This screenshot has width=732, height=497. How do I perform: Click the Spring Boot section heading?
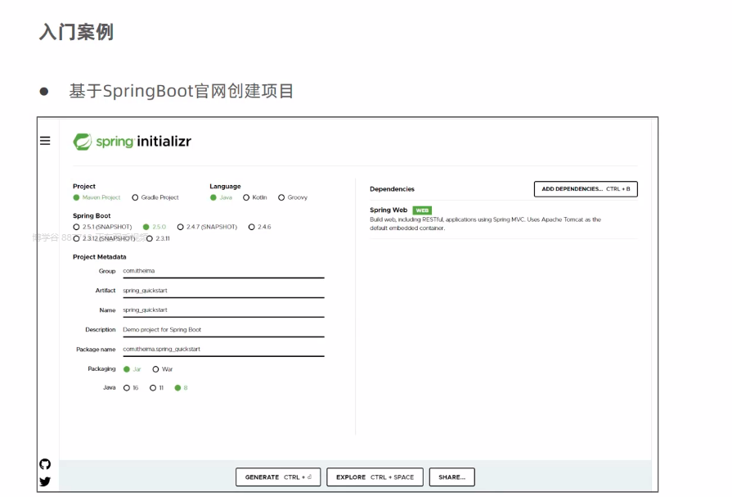(x=92, y=215)
